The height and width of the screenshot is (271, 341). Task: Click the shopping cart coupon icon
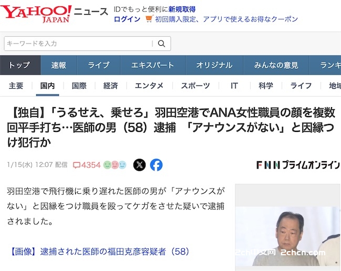pyautogui.click(x=149, y=19)
